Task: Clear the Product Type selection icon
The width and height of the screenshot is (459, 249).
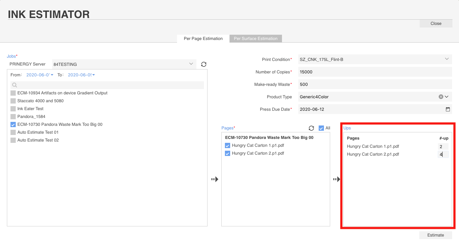Action: [441, 97]
